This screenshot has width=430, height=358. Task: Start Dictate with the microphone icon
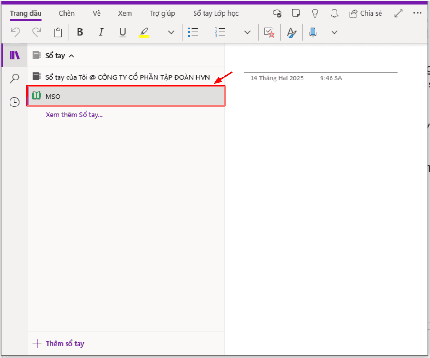pyautogui.click(x=313, y=32)
